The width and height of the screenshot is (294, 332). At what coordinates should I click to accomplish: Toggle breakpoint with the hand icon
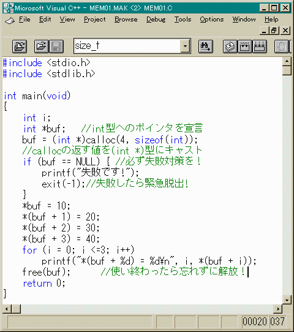pyautogui.click(x=282, y=46)
